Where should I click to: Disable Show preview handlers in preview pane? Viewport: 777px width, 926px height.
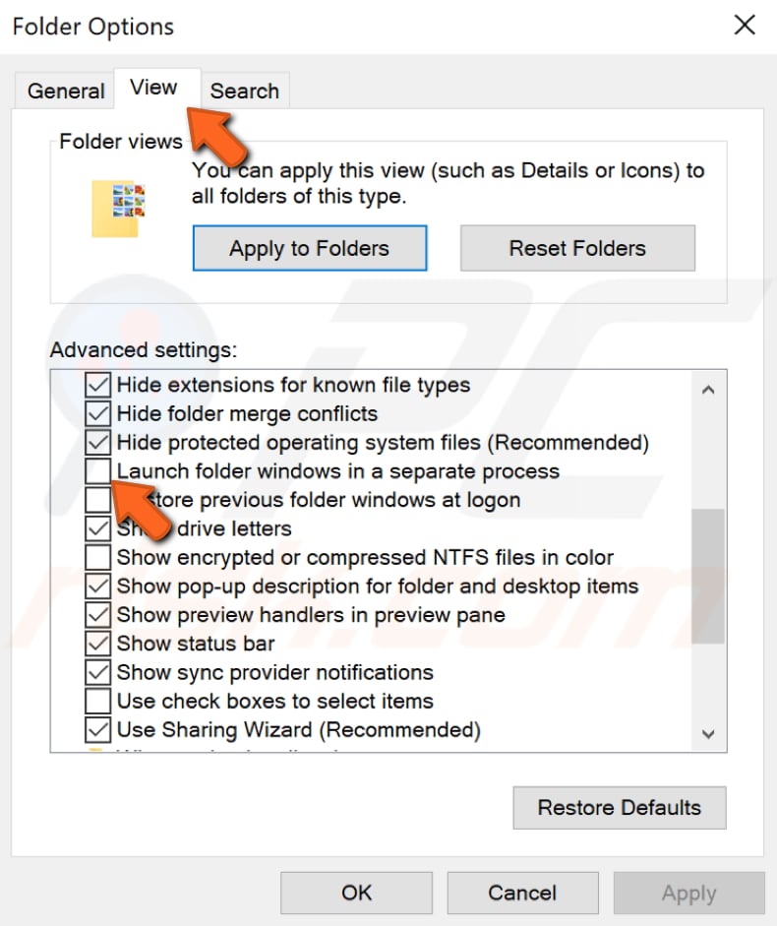pos(96,614)
